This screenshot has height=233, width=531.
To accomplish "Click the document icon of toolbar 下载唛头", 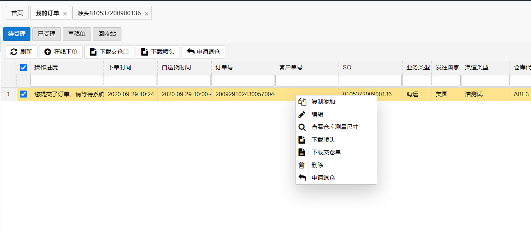I will [144, 52].
